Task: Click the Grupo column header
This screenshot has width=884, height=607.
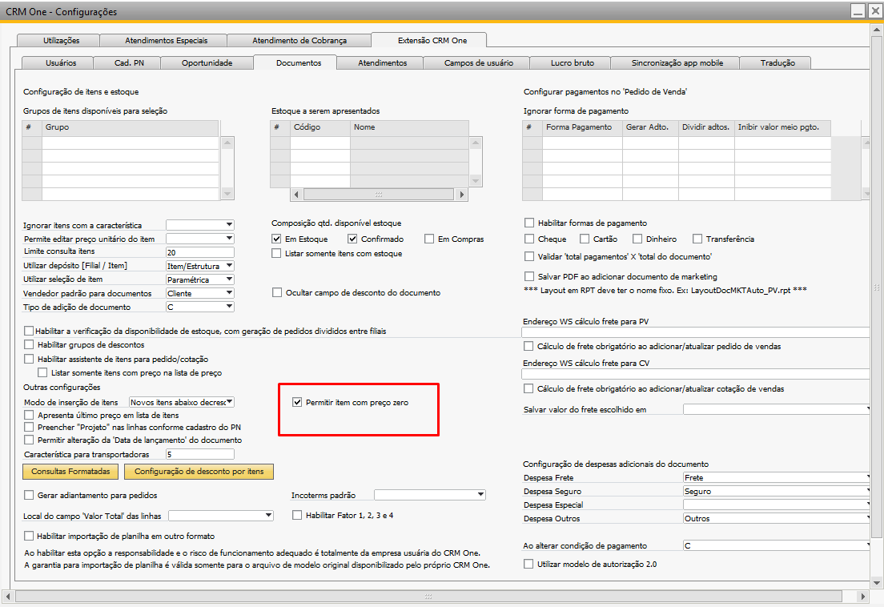Action: click(x=131, y=127)
